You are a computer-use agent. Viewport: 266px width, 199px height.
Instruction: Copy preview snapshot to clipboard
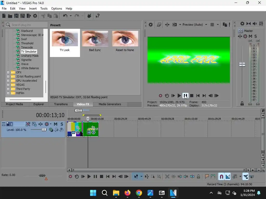(225, 25)
